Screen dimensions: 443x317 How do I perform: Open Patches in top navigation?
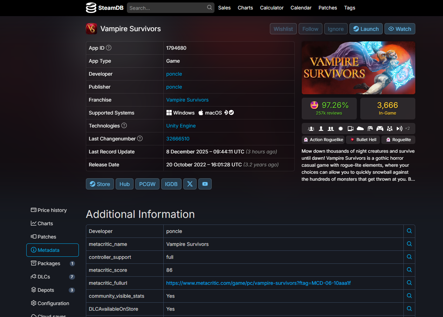click(x=328, y=8)
